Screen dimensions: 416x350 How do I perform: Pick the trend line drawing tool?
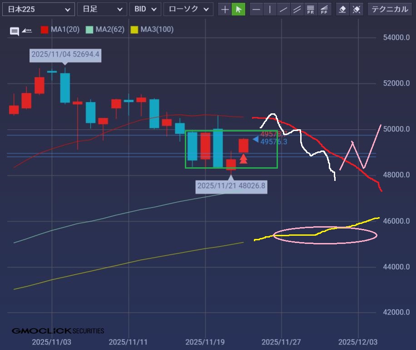pyautogui.click(x=284, y=9)
